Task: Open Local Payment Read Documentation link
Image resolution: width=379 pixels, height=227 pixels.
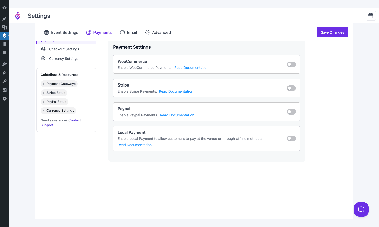Action: pos(134,145)
